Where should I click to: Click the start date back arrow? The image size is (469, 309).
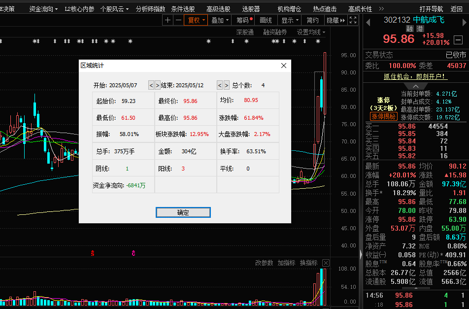pyautogui.click(x=151, y=85)
